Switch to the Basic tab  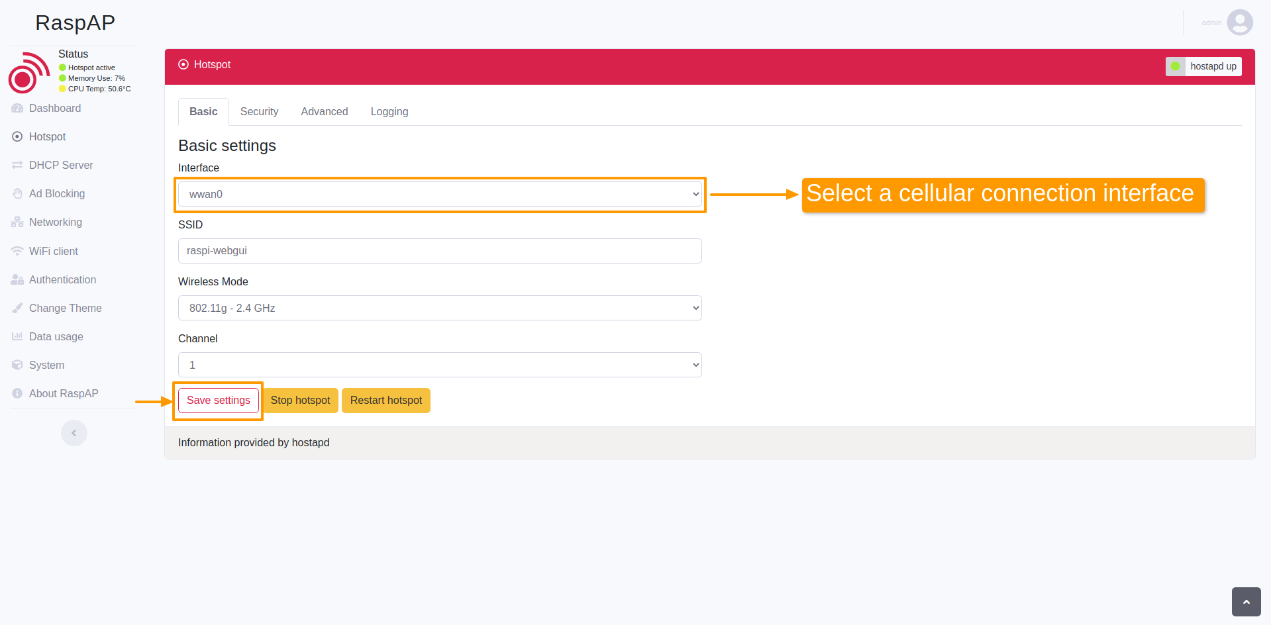(x=203, y=111)
